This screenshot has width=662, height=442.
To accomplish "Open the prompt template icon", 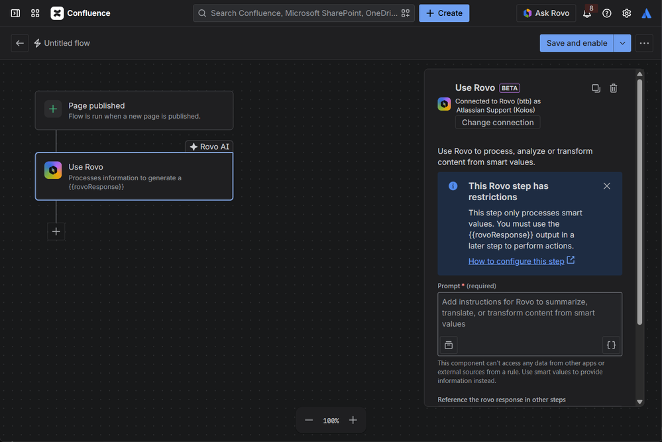I will pyautogui.click(x=449, y=345).
